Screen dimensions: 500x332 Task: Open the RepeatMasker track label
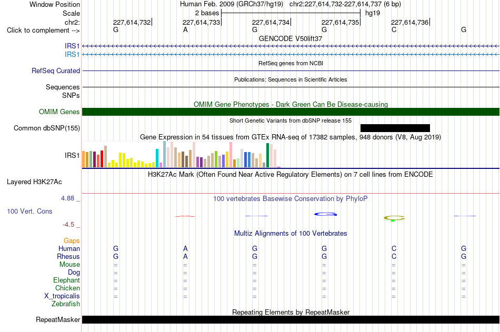58,319
